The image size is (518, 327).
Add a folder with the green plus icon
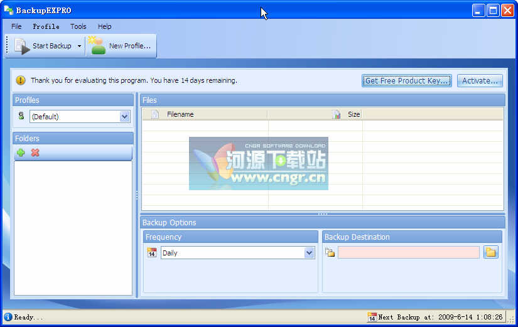pyautogui.click(x=21, y=153)
